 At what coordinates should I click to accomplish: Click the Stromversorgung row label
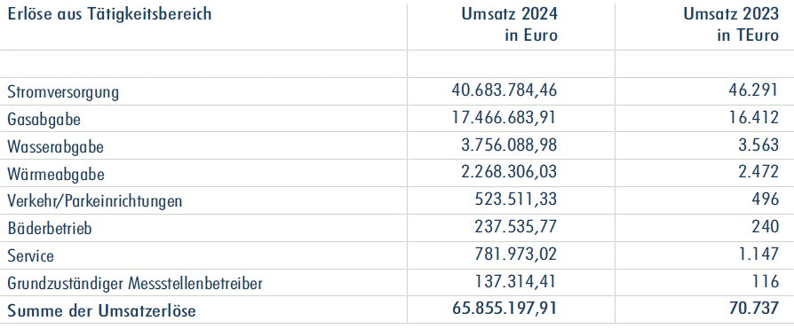point(63,92)
